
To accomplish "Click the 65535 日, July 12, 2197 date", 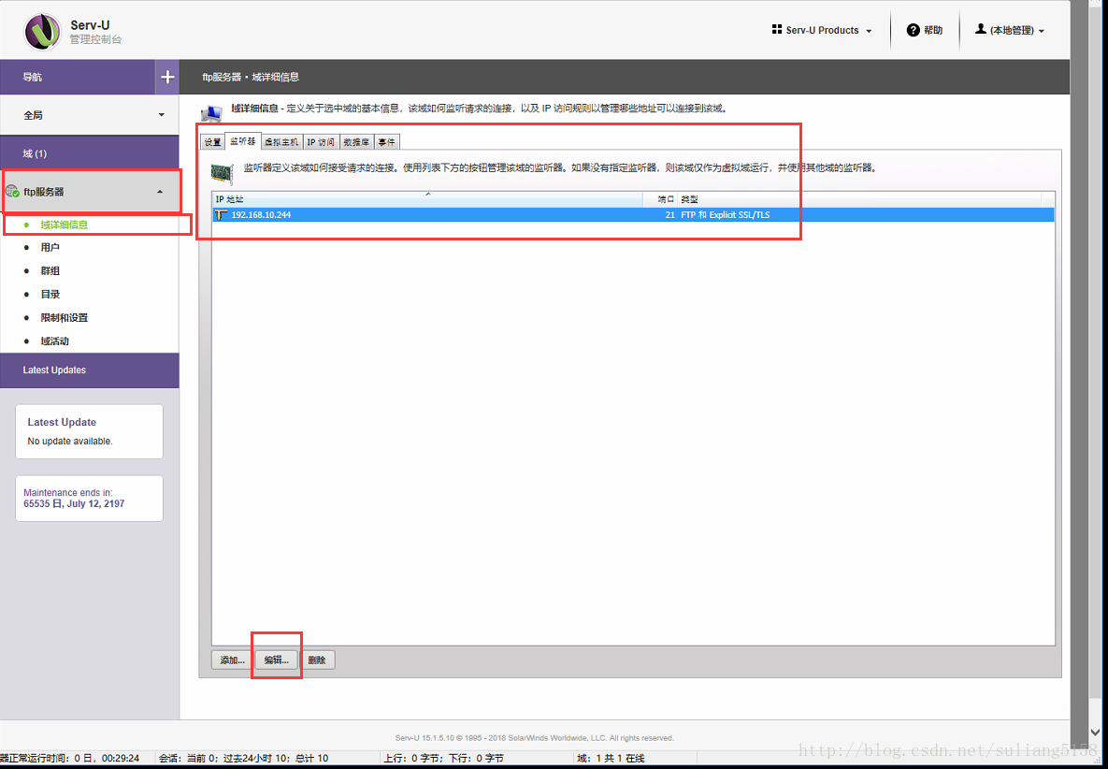I will point(74,504).
